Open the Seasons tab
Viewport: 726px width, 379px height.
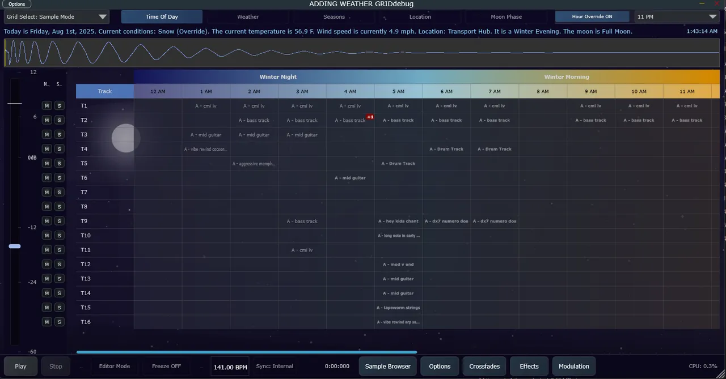pos(334,17)
